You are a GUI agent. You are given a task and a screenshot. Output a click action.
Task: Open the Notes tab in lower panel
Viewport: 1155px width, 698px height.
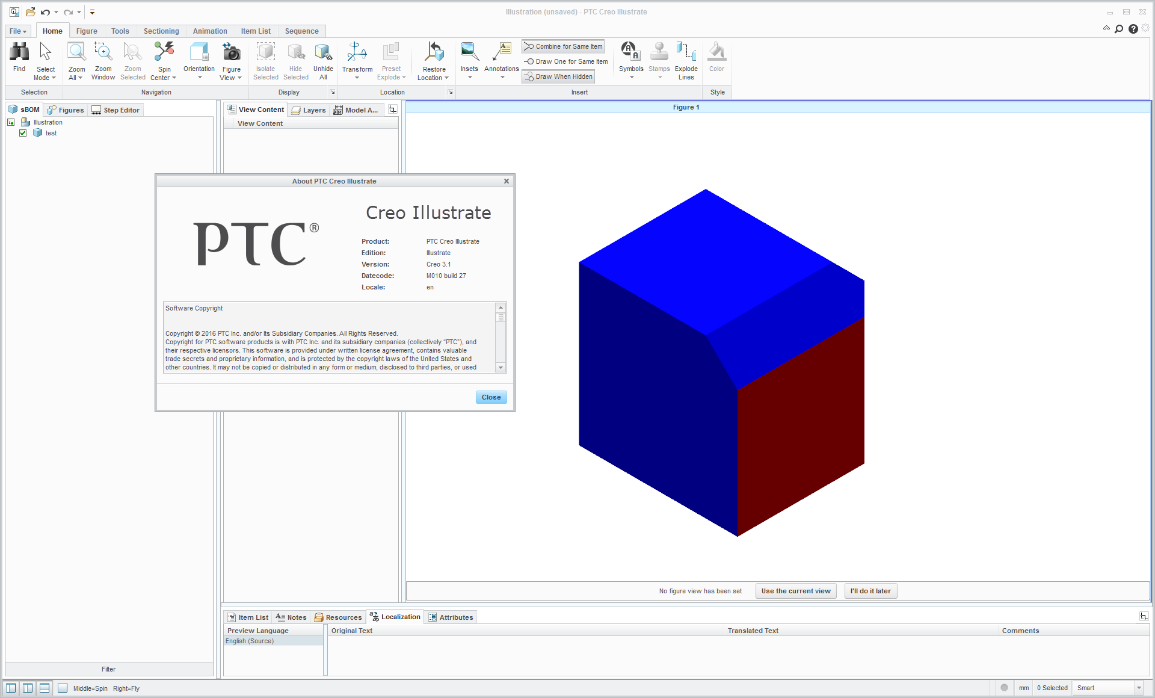pos(291,617)
